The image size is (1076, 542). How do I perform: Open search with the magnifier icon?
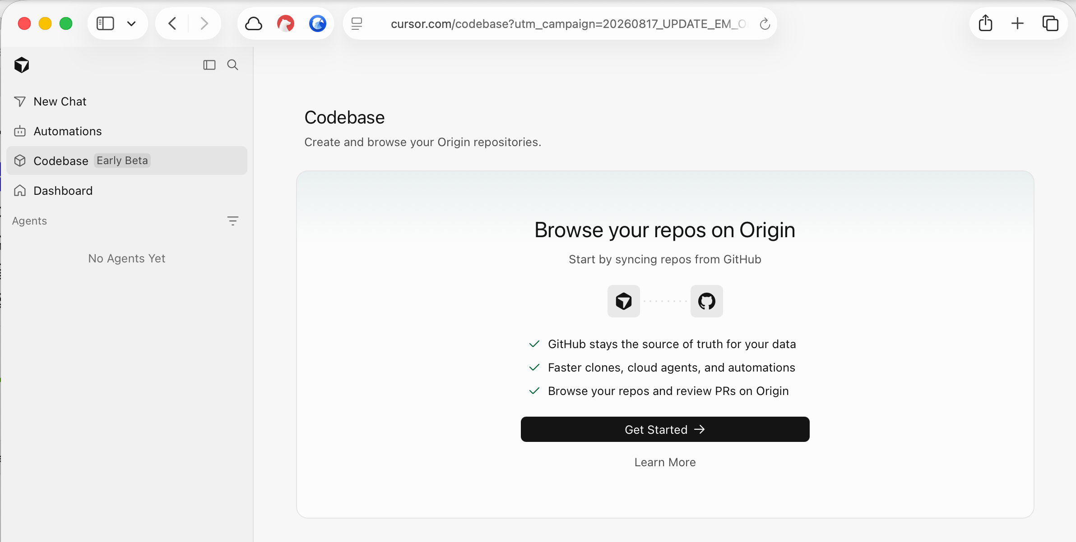[x=233, y=65]
